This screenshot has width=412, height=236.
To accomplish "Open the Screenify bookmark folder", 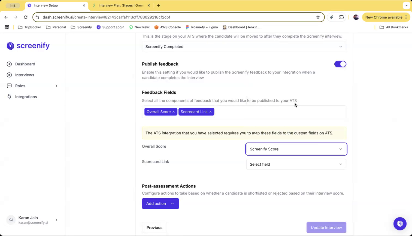I will point(81,27).
